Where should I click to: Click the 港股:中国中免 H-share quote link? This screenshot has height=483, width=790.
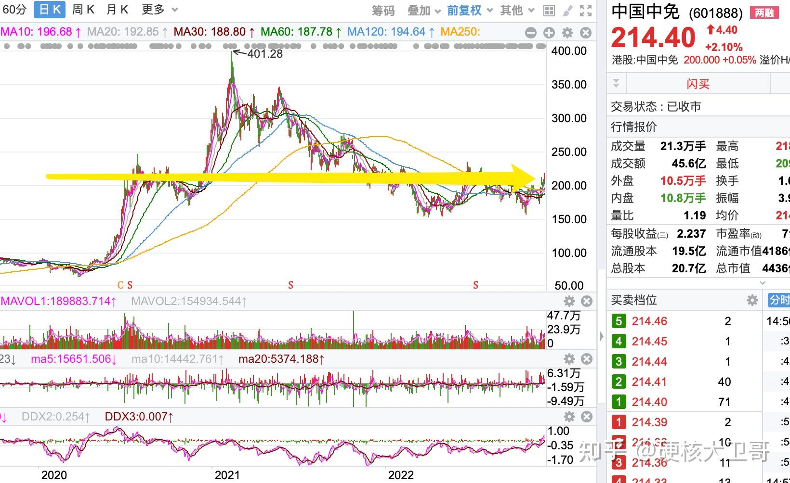[x=645, y=60]
